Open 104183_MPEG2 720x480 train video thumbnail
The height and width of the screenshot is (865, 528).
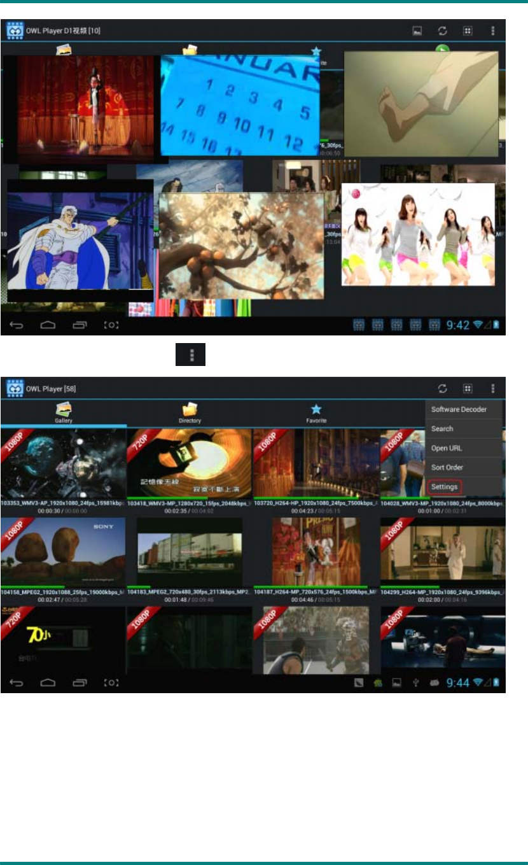click(189, 552)
